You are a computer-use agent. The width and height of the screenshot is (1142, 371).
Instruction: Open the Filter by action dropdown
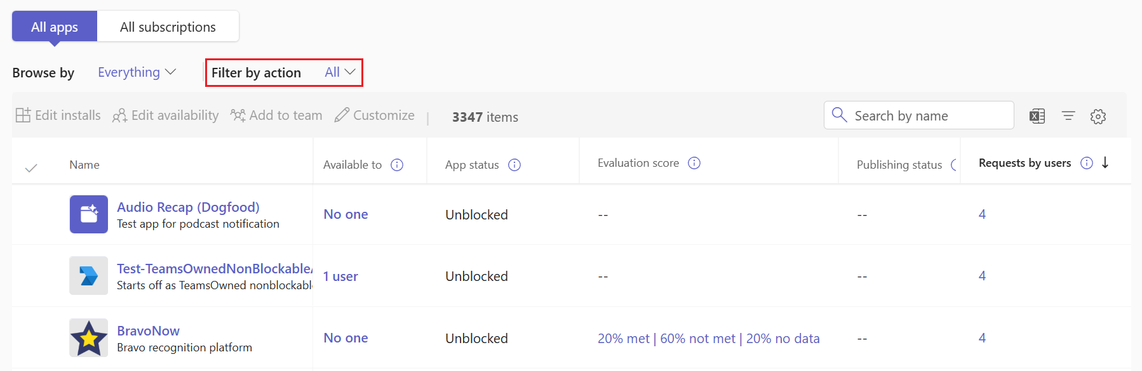pos(284,72)
